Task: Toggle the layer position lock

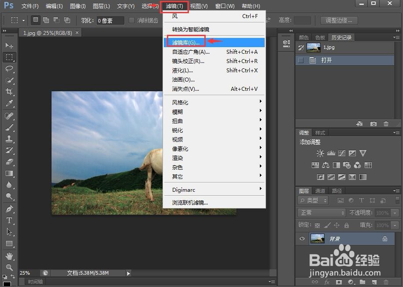Action: (x=337, y=225)
